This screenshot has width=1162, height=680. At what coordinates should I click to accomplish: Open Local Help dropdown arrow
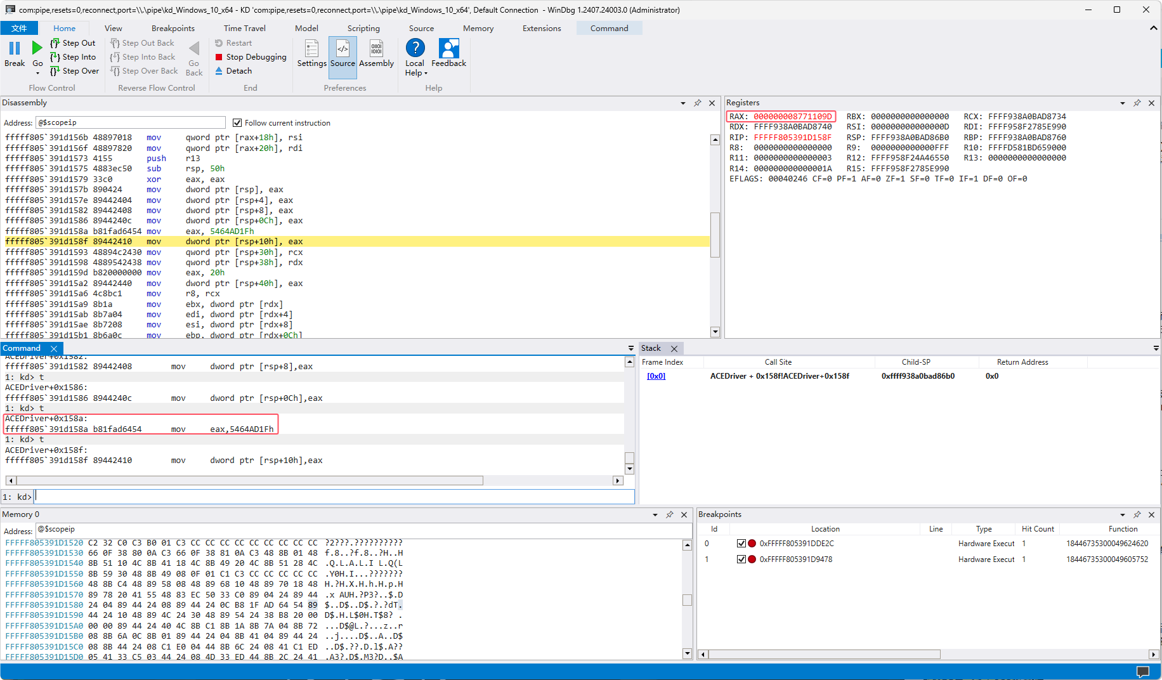click(426, 73)
